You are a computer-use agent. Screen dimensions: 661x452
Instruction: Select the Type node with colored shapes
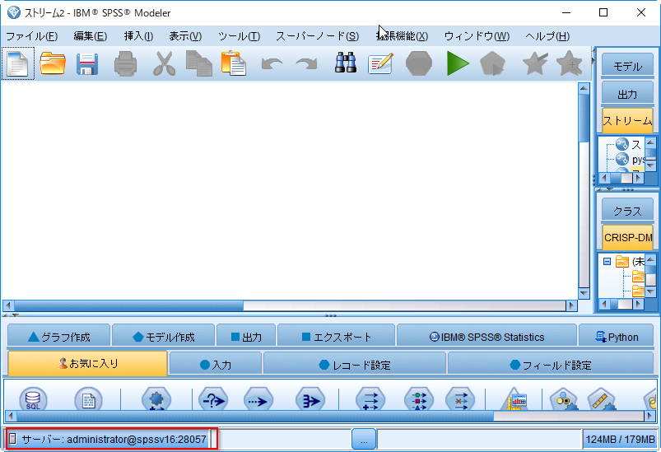[419, 398]
